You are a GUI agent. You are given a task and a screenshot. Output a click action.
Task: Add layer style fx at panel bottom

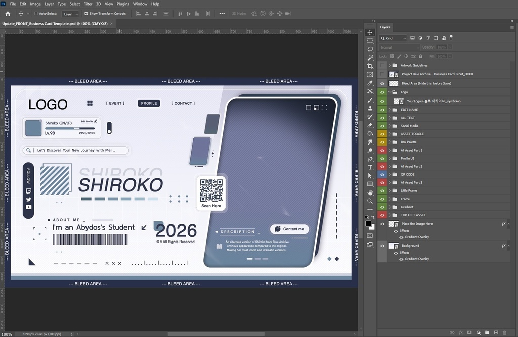click(x=461, y=333)
